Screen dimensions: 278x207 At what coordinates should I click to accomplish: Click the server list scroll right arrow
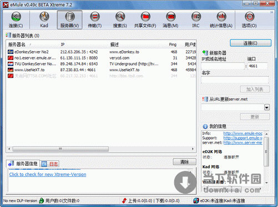[x=193, y=149]
